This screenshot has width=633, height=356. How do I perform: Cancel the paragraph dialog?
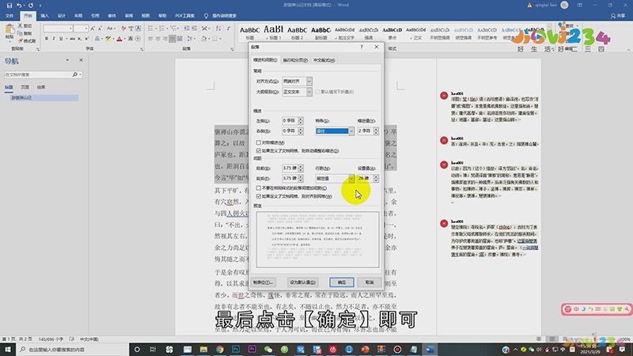[370, 282]
